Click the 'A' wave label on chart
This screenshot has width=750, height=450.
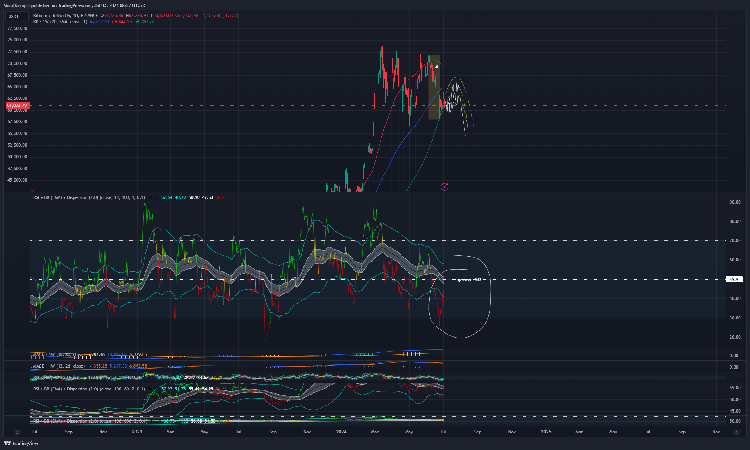pos(437,67)
